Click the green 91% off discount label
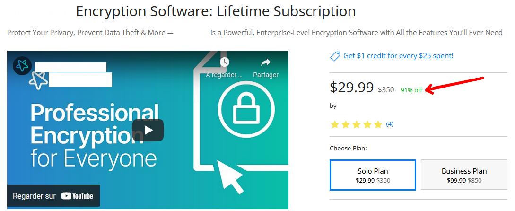Screen dimensions: 515x211 coord(411,90)
